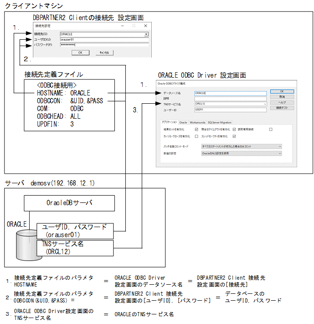Click the OracleDBサーバ box

coord(69,203)
